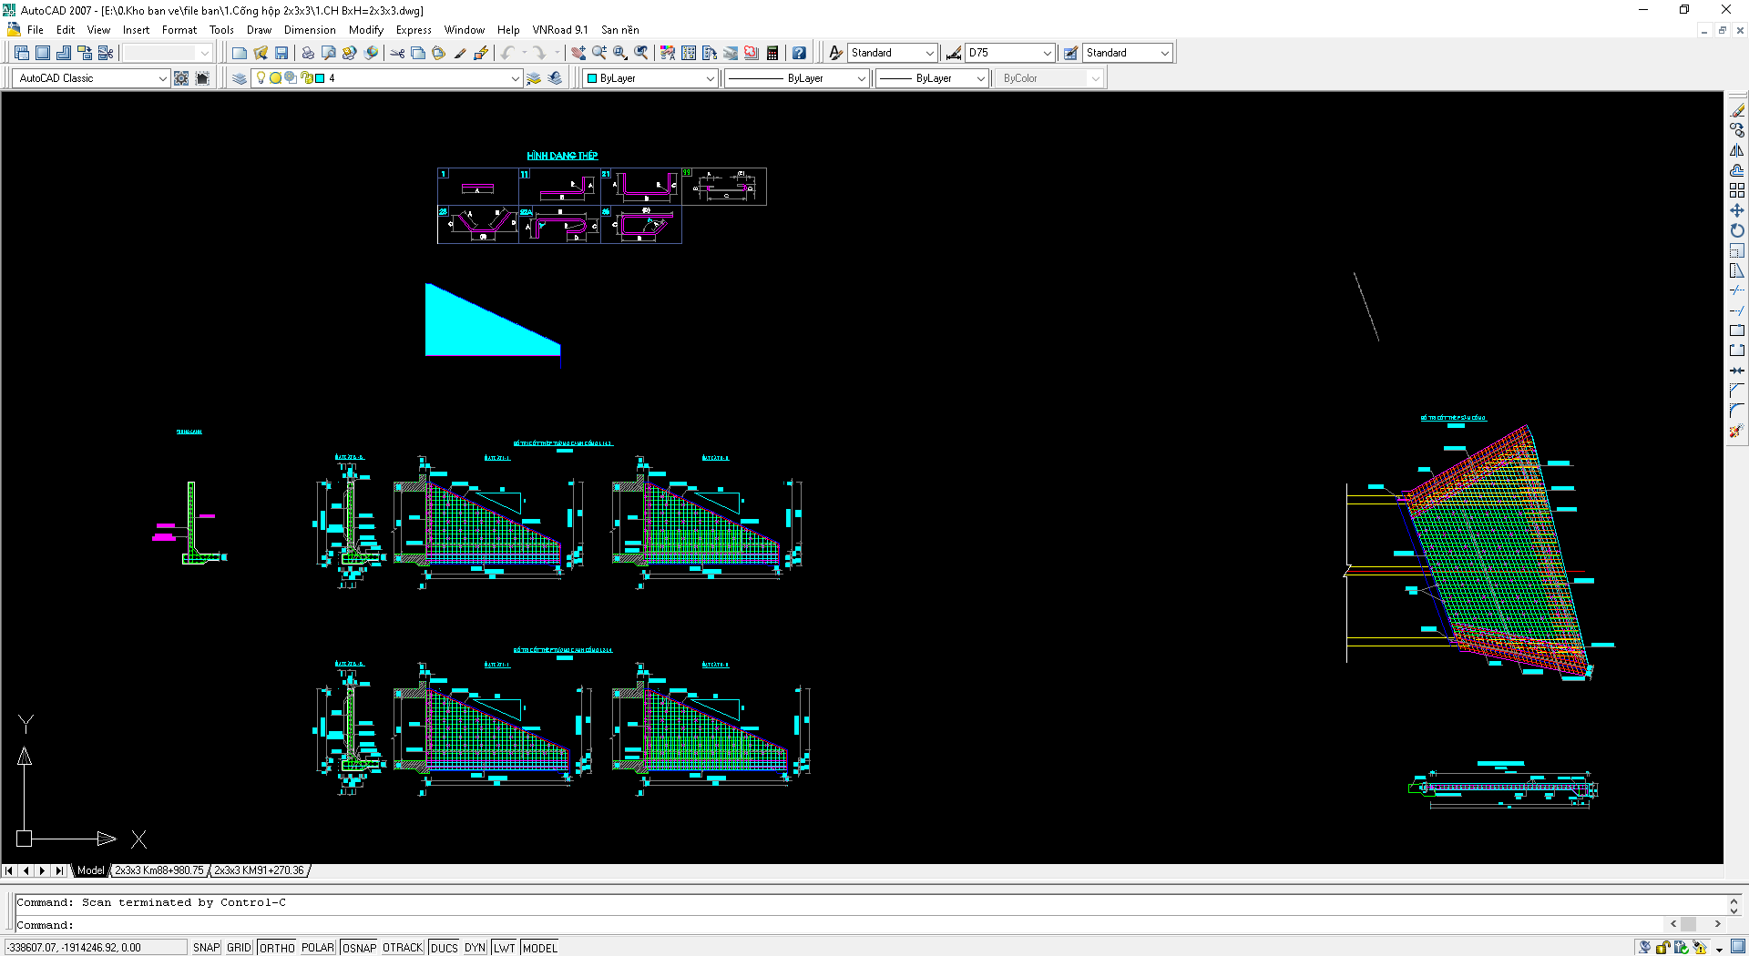Open the ByLayer lineweight control dropdown
This screenshot has width=1749, height=956.
point(933,78)
